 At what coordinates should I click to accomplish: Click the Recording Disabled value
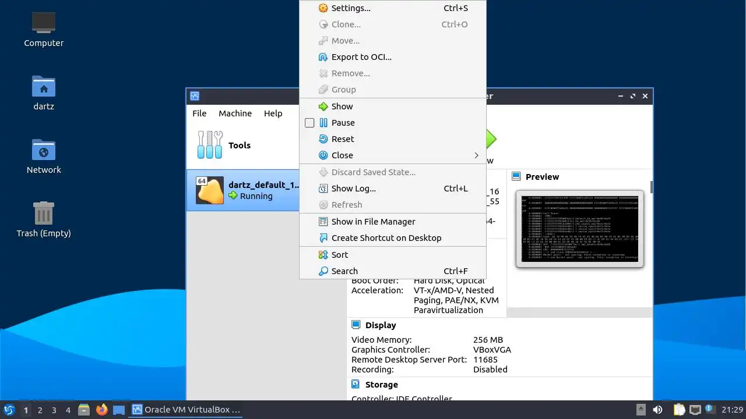(490, 370)
